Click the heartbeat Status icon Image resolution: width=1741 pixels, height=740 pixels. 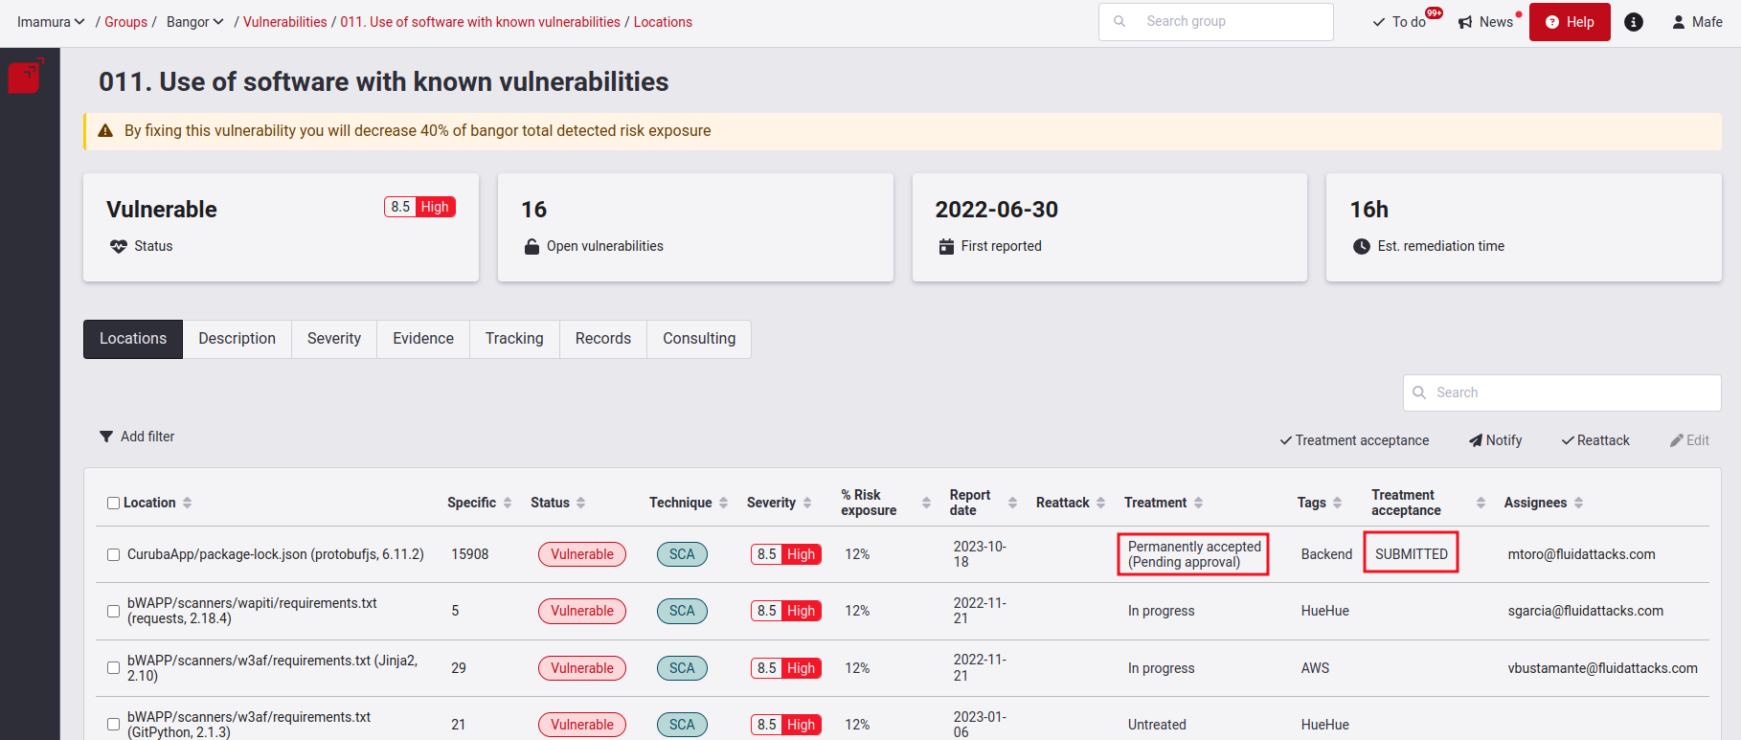click(119, 246)
